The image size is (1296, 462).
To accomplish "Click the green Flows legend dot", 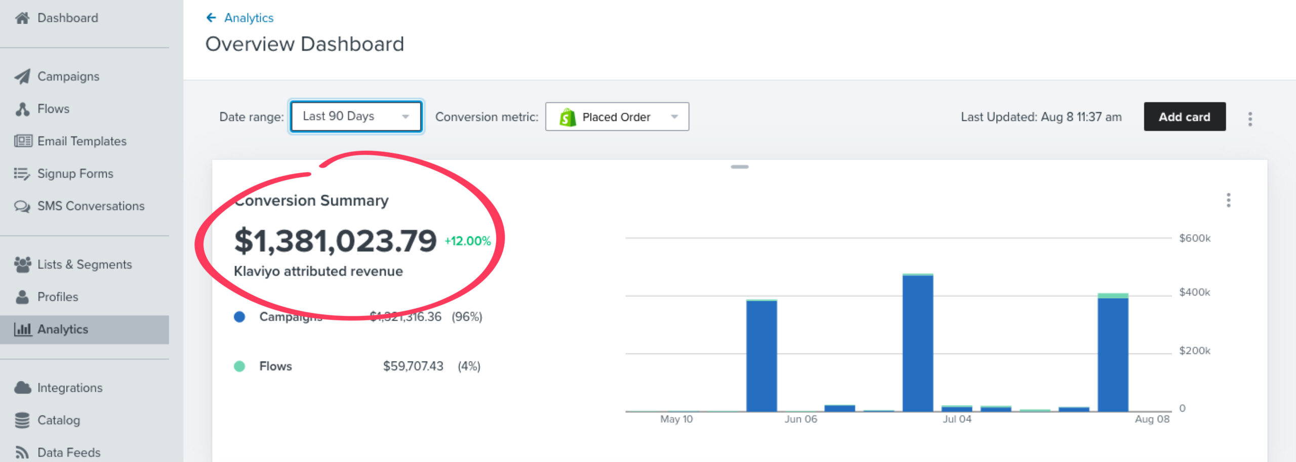I will click(239, 366).
